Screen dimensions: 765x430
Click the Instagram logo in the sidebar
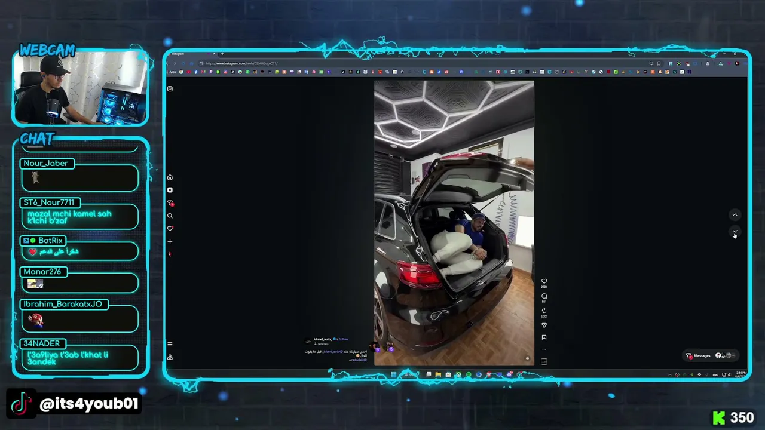(x=170, y=89)
